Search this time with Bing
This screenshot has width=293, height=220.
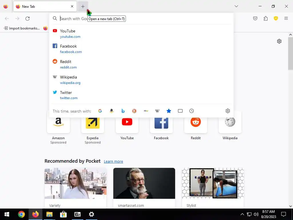[x=123, y=111]
